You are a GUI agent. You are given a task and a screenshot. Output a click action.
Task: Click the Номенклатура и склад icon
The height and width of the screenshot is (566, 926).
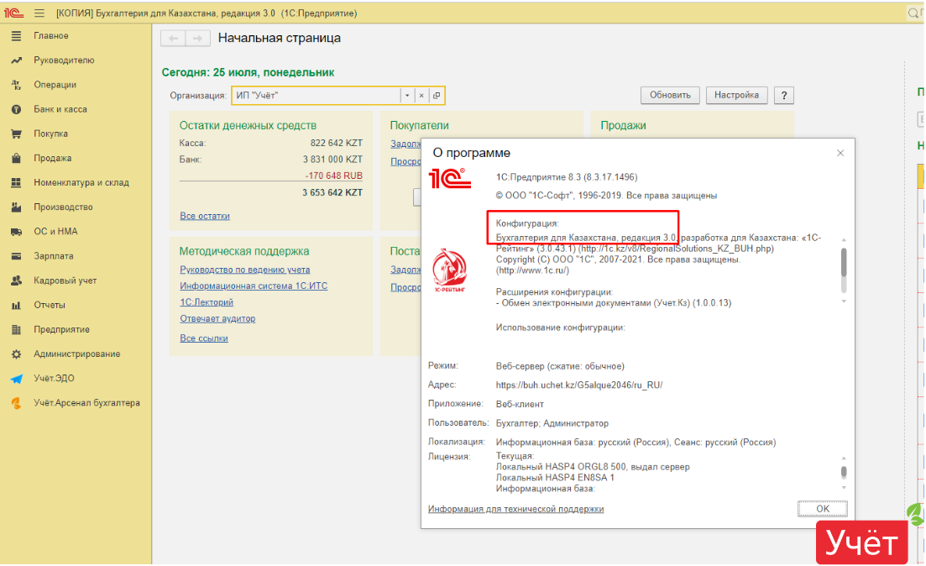16,182
